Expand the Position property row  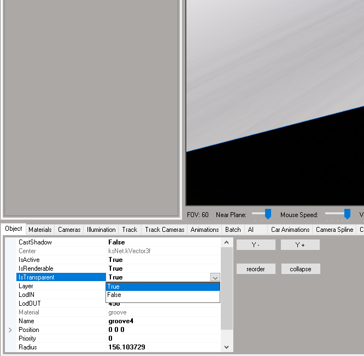(x=10, y=330)
